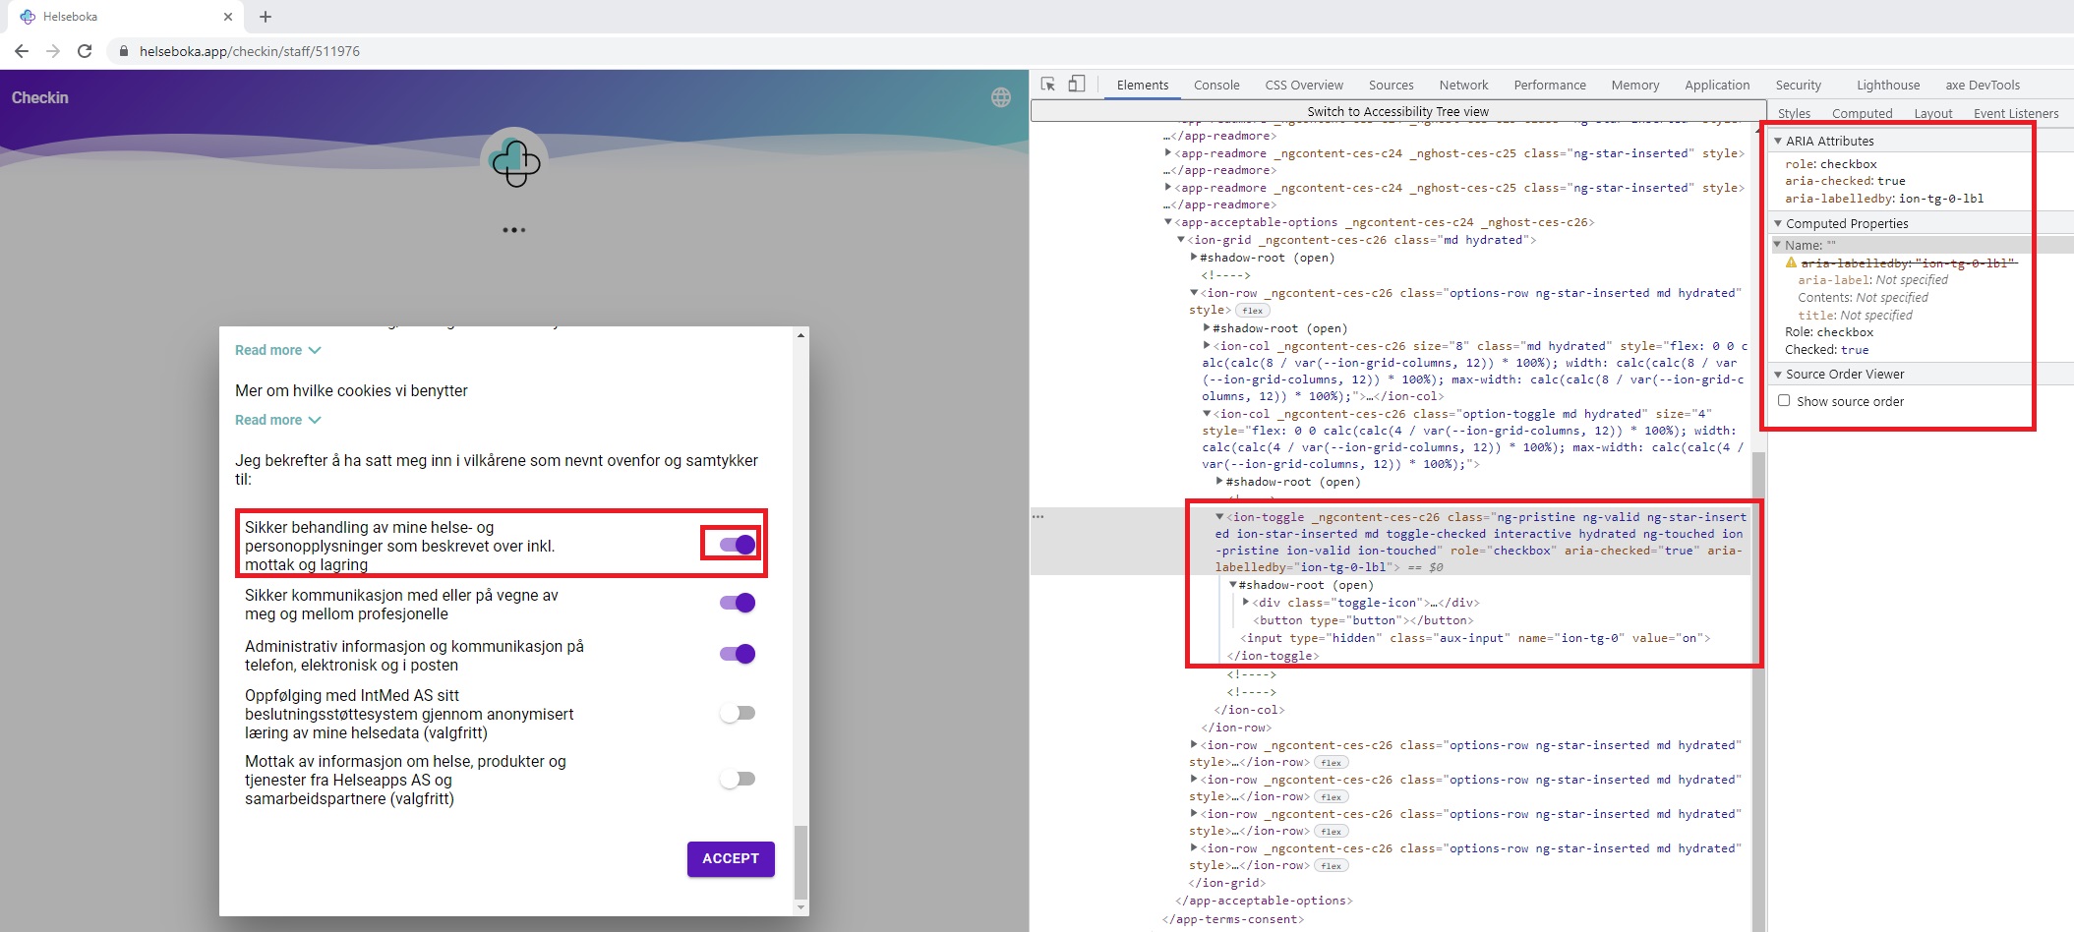Click the Checkin header title
This screenshot has width=2074, height=932.
click(40, 97)
